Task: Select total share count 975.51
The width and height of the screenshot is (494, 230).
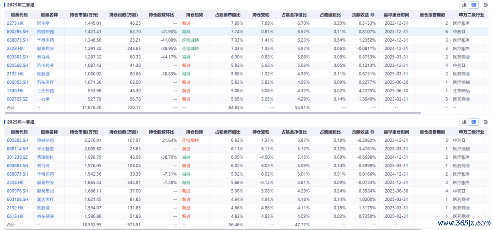Action: tap(134, 225)
